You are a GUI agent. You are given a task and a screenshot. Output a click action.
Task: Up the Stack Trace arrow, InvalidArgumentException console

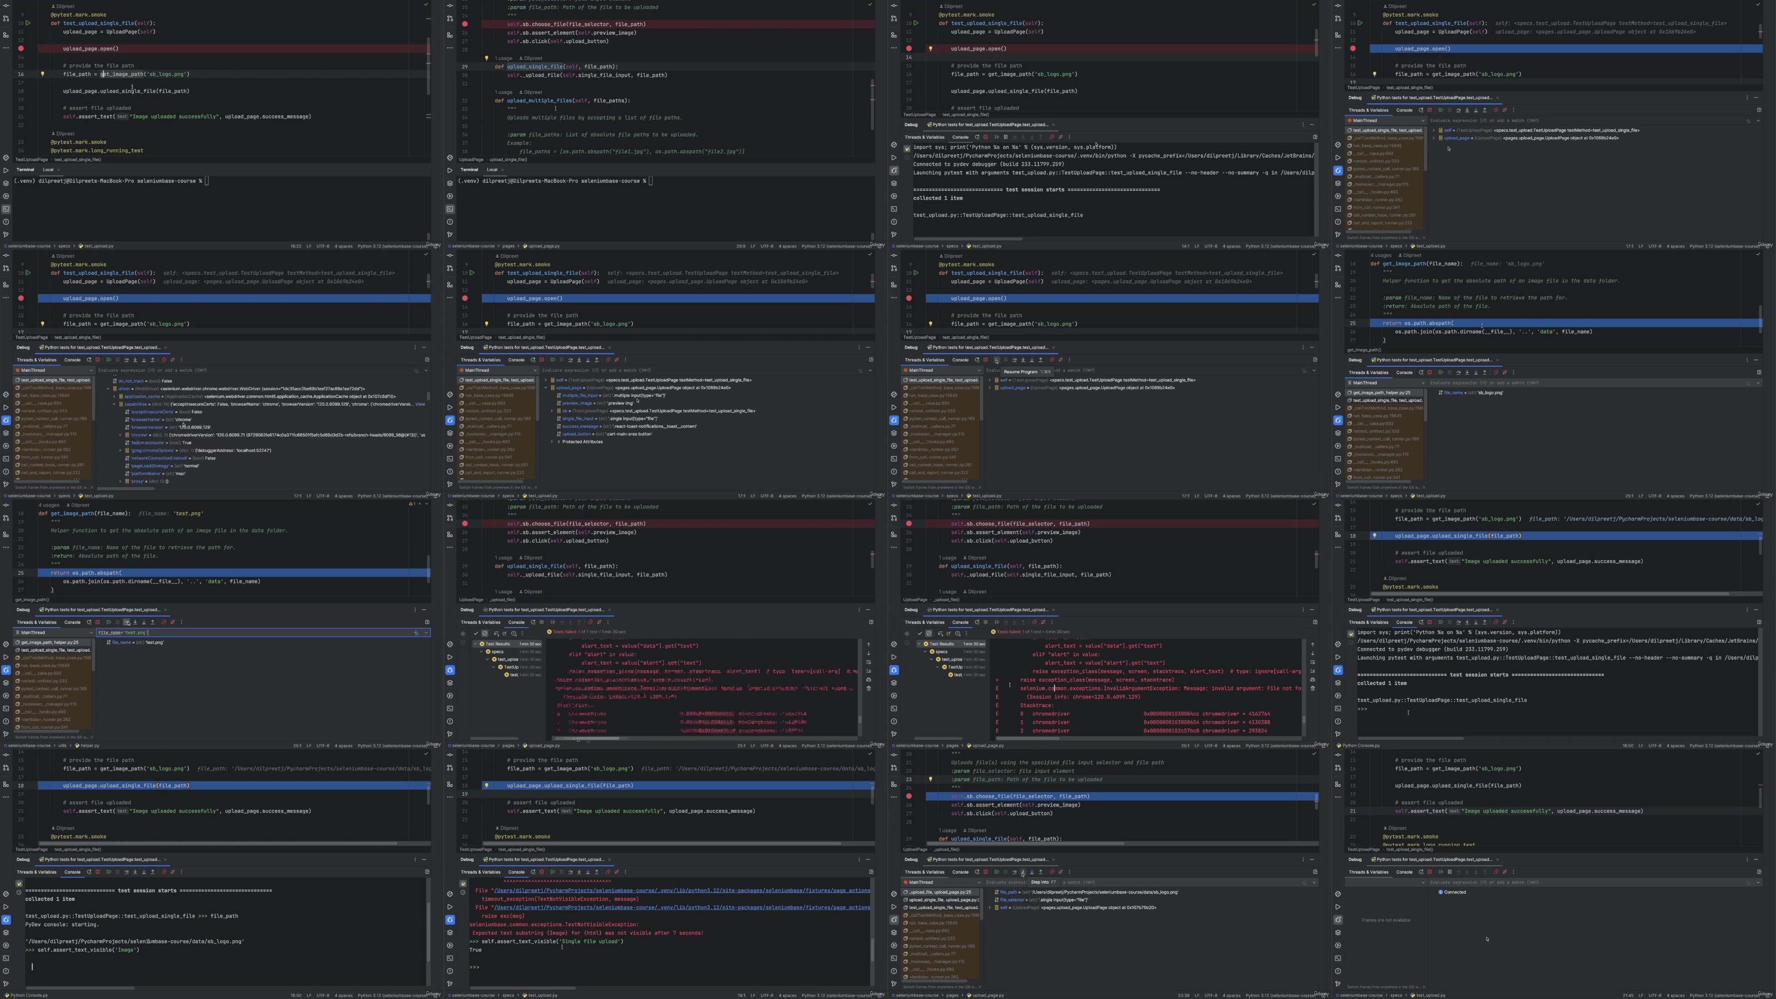pos(1313,644)
